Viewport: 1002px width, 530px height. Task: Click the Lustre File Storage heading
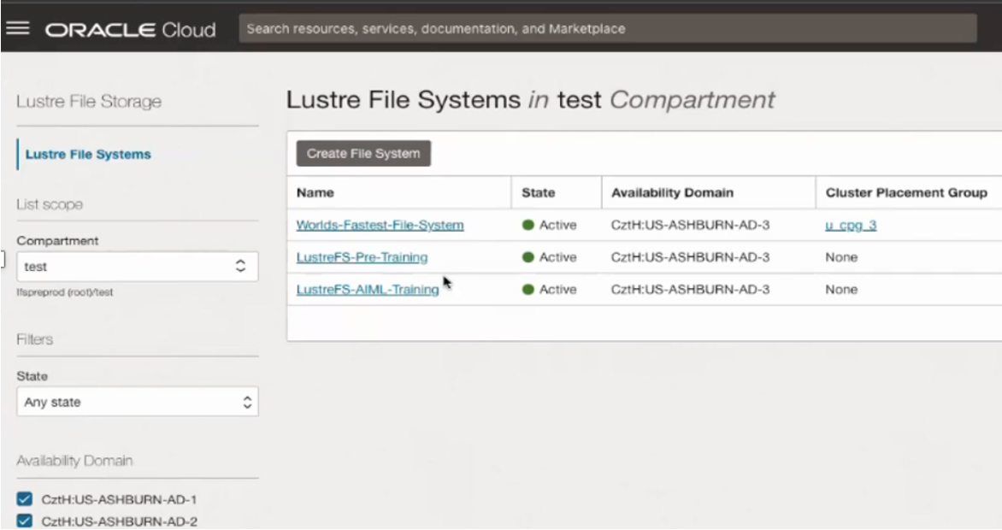click(x=89, y=102)
